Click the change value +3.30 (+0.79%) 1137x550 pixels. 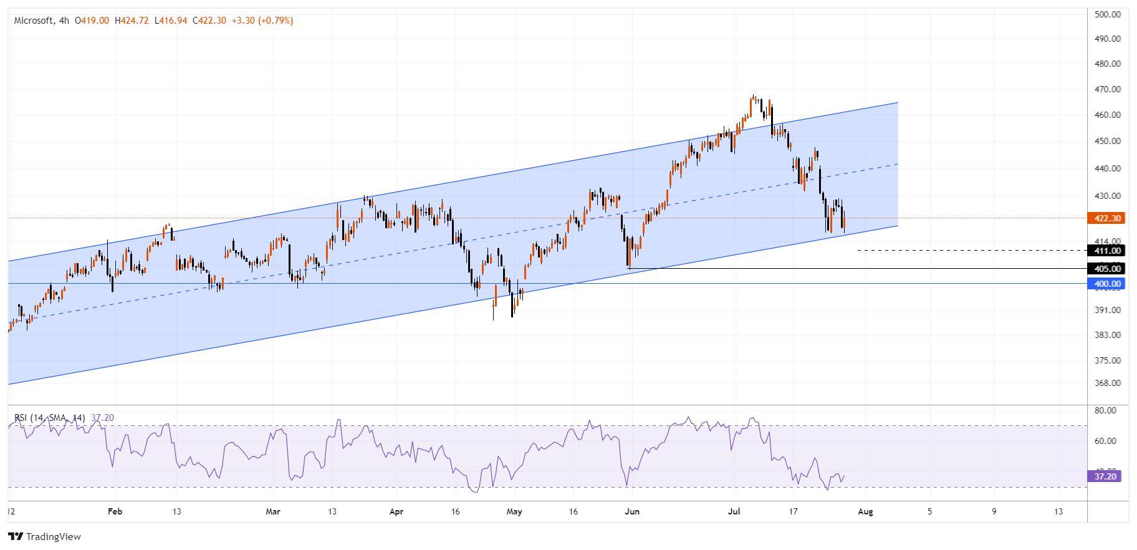click(x=262, y=21)
